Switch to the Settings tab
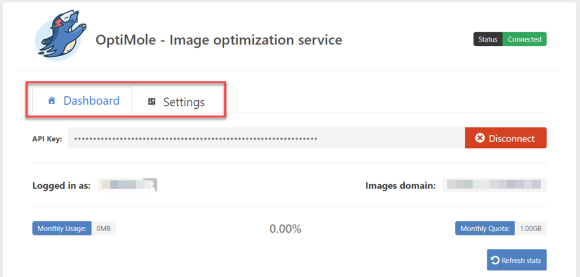The width and height of the screenshot is (580, 277). (x=177, y=103)
